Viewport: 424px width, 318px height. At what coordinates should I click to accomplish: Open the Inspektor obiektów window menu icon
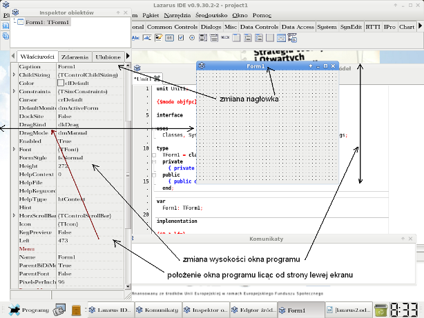[x=15, y=12]
